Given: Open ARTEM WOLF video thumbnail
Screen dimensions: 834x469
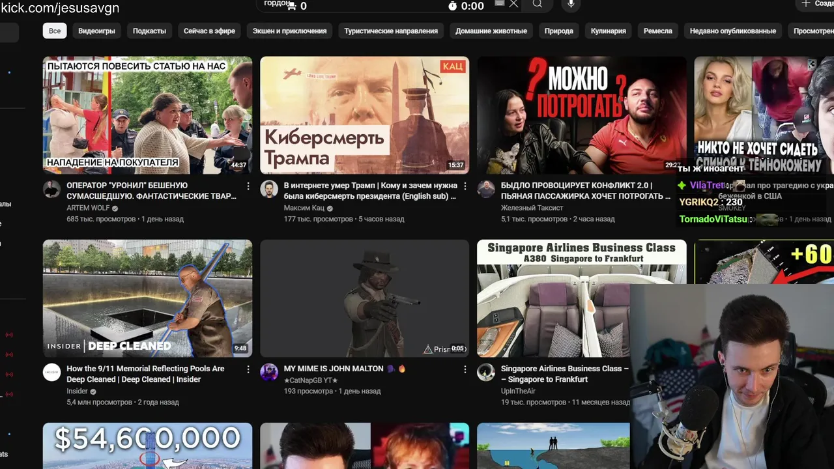Looking at the screenshot, I should pos(147,115).
